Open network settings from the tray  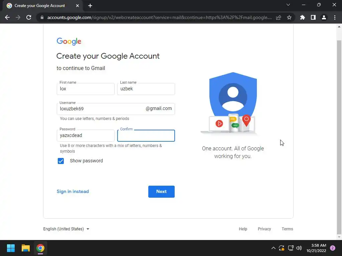click(x=291, y=248)
